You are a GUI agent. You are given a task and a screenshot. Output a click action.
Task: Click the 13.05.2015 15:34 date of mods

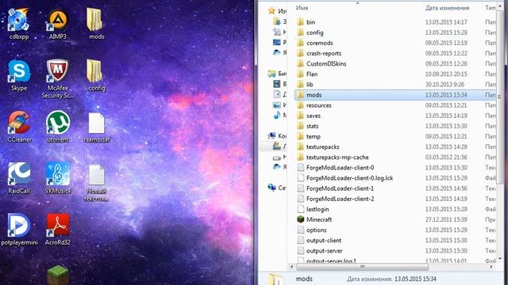tap(446, 95)
